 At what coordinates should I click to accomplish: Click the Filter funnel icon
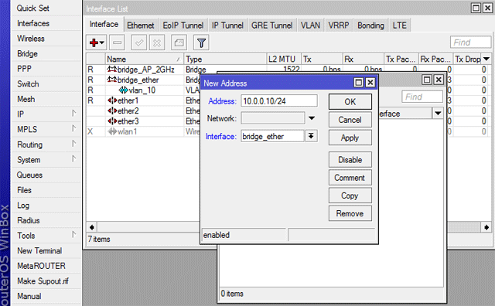[201, 42]
